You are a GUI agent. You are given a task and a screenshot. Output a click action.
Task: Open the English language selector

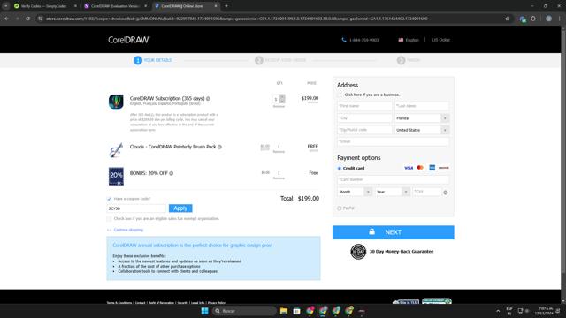[411, 40]
